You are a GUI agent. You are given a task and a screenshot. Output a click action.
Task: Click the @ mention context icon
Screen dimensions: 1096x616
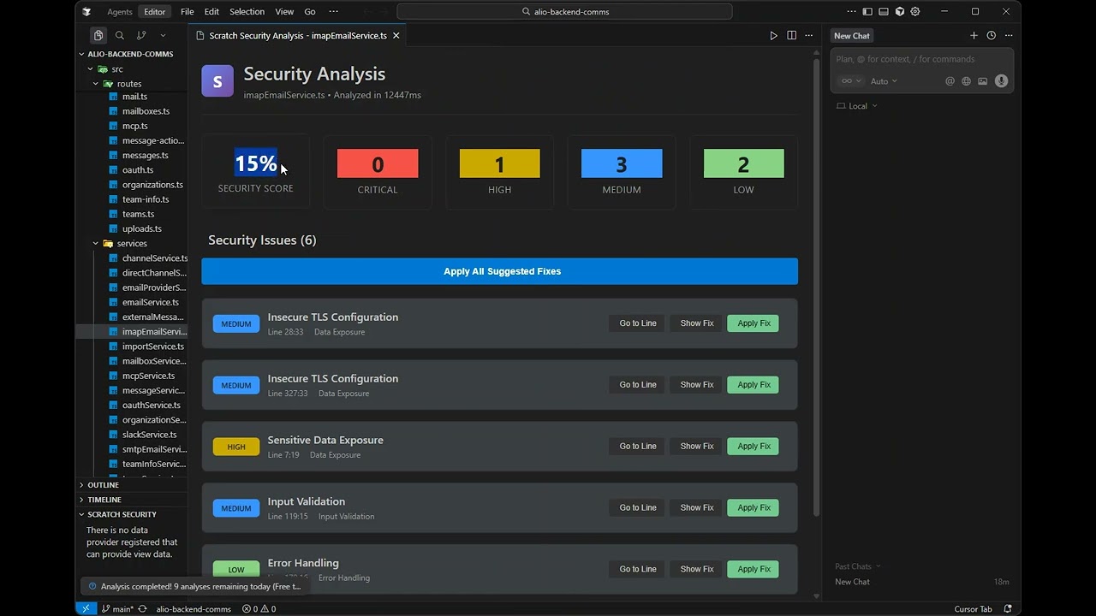click(950, 81)
